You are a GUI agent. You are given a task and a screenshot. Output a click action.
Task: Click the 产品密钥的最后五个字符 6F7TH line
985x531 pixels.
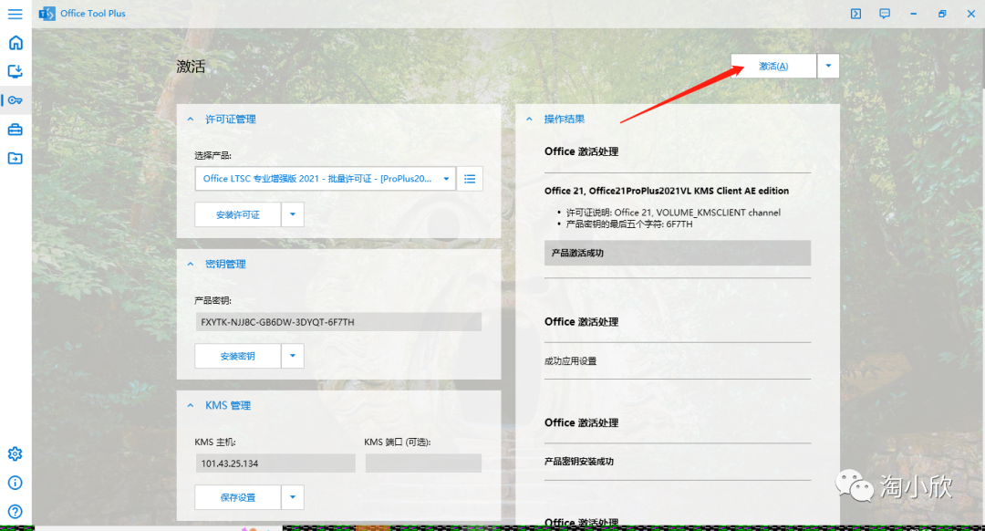point(629,224)
